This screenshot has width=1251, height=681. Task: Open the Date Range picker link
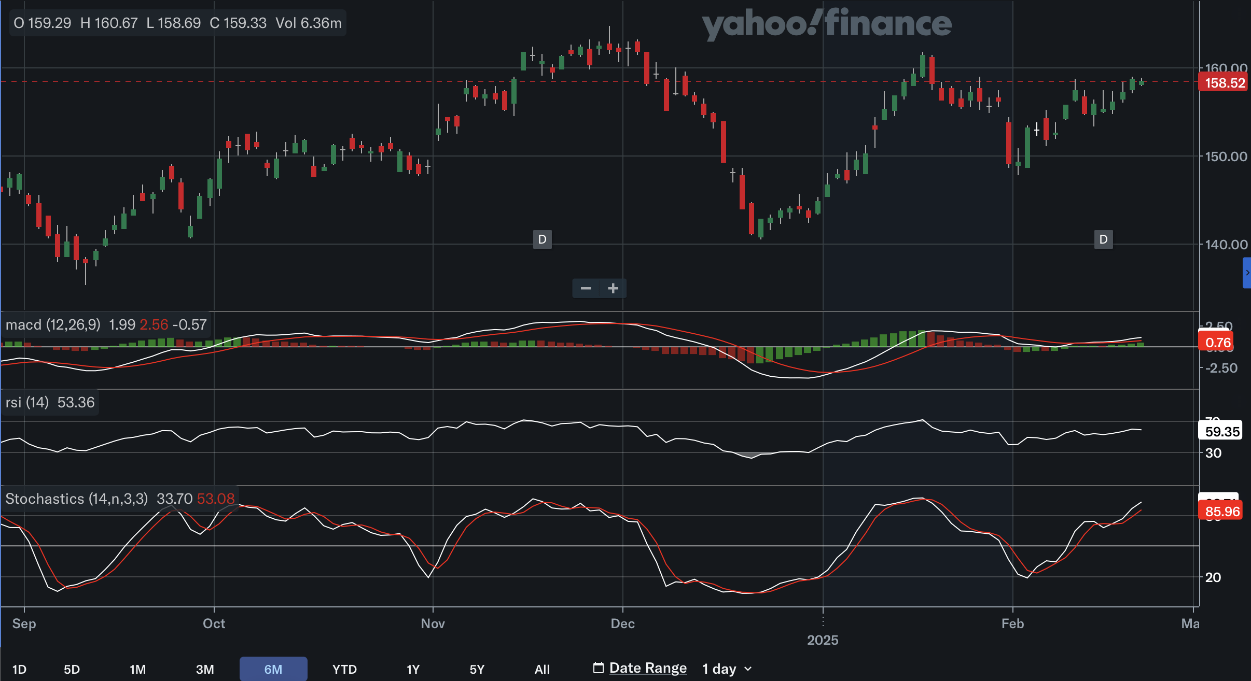coord(648,668)
